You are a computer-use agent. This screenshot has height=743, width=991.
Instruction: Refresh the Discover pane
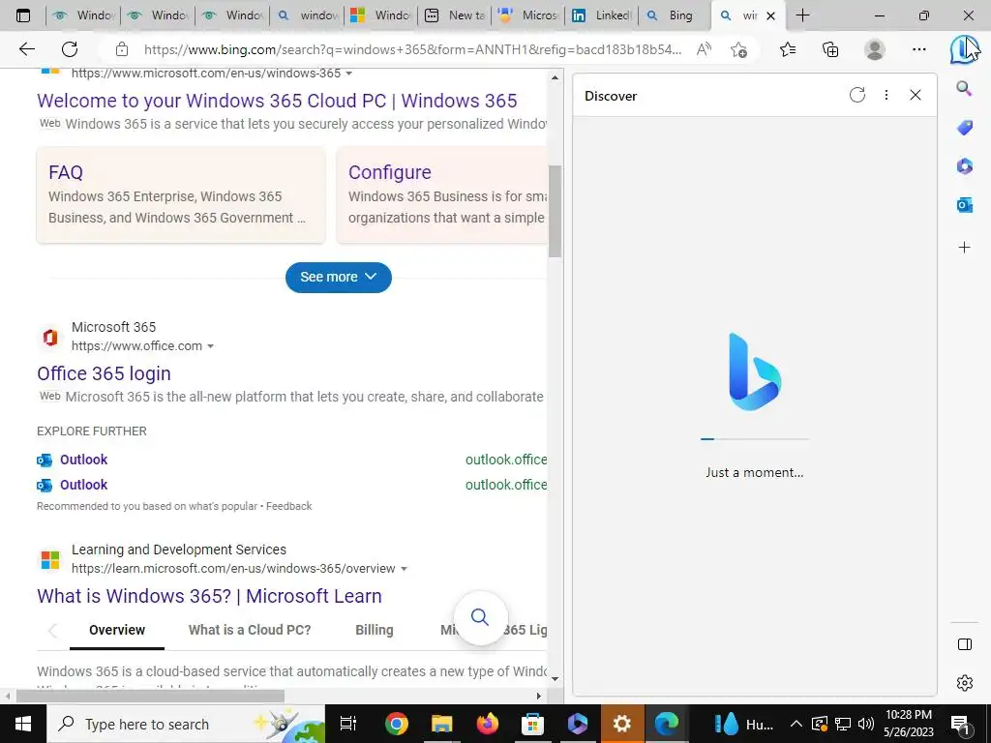[x=857, y=96]
